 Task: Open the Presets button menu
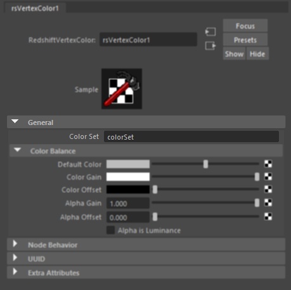(245, 40)
